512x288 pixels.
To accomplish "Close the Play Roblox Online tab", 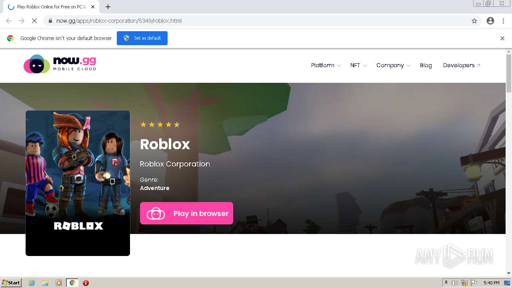I will coord(93,7).
